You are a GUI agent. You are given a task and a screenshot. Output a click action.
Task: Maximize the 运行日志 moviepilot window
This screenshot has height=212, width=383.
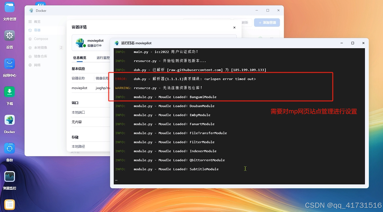click(353, 43)
